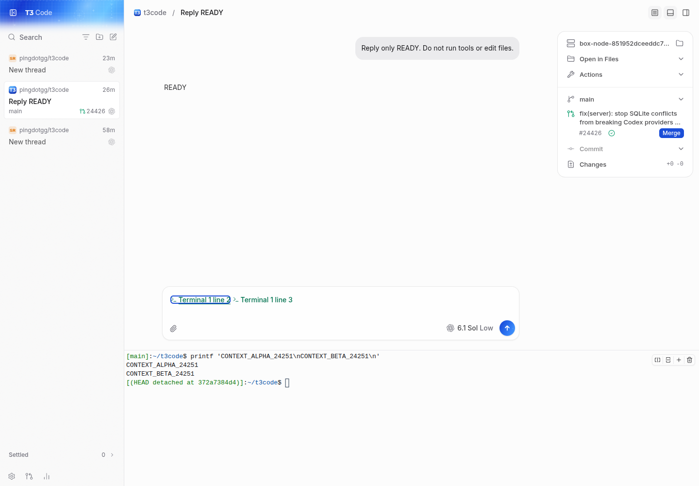Open the folder icon beside box-node name
Screen dimensions: 699x486
(680, 43)
